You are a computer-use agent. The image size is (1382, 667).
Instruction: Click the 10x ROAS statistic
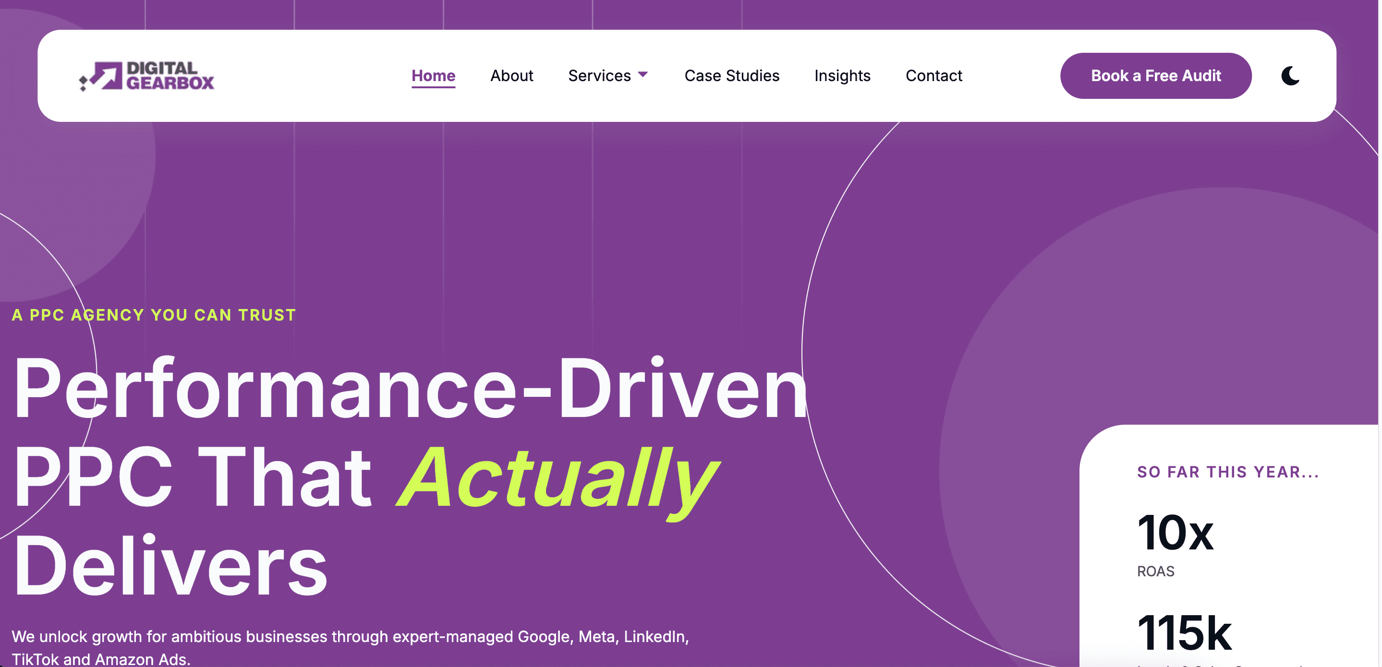(1175, 533)
